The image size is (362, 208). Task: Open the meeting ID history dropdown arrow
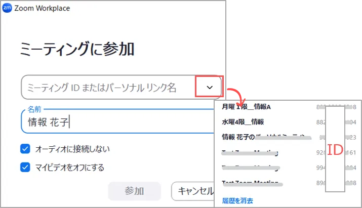click(x=210, y=87)
